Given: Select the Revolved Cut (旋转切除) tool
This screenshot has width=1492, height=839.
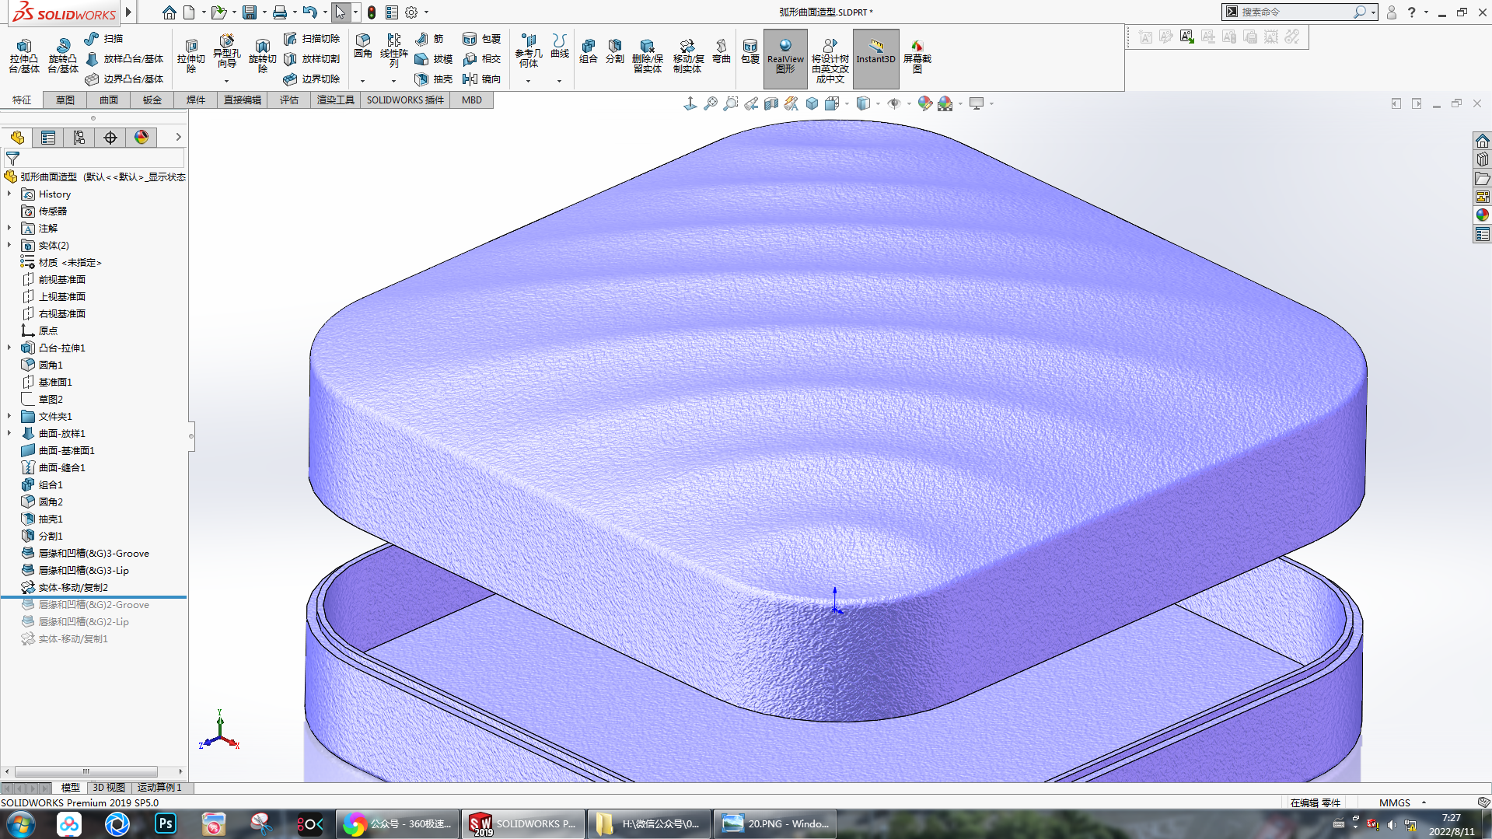Looking at the screenshot, I should 262,56.
